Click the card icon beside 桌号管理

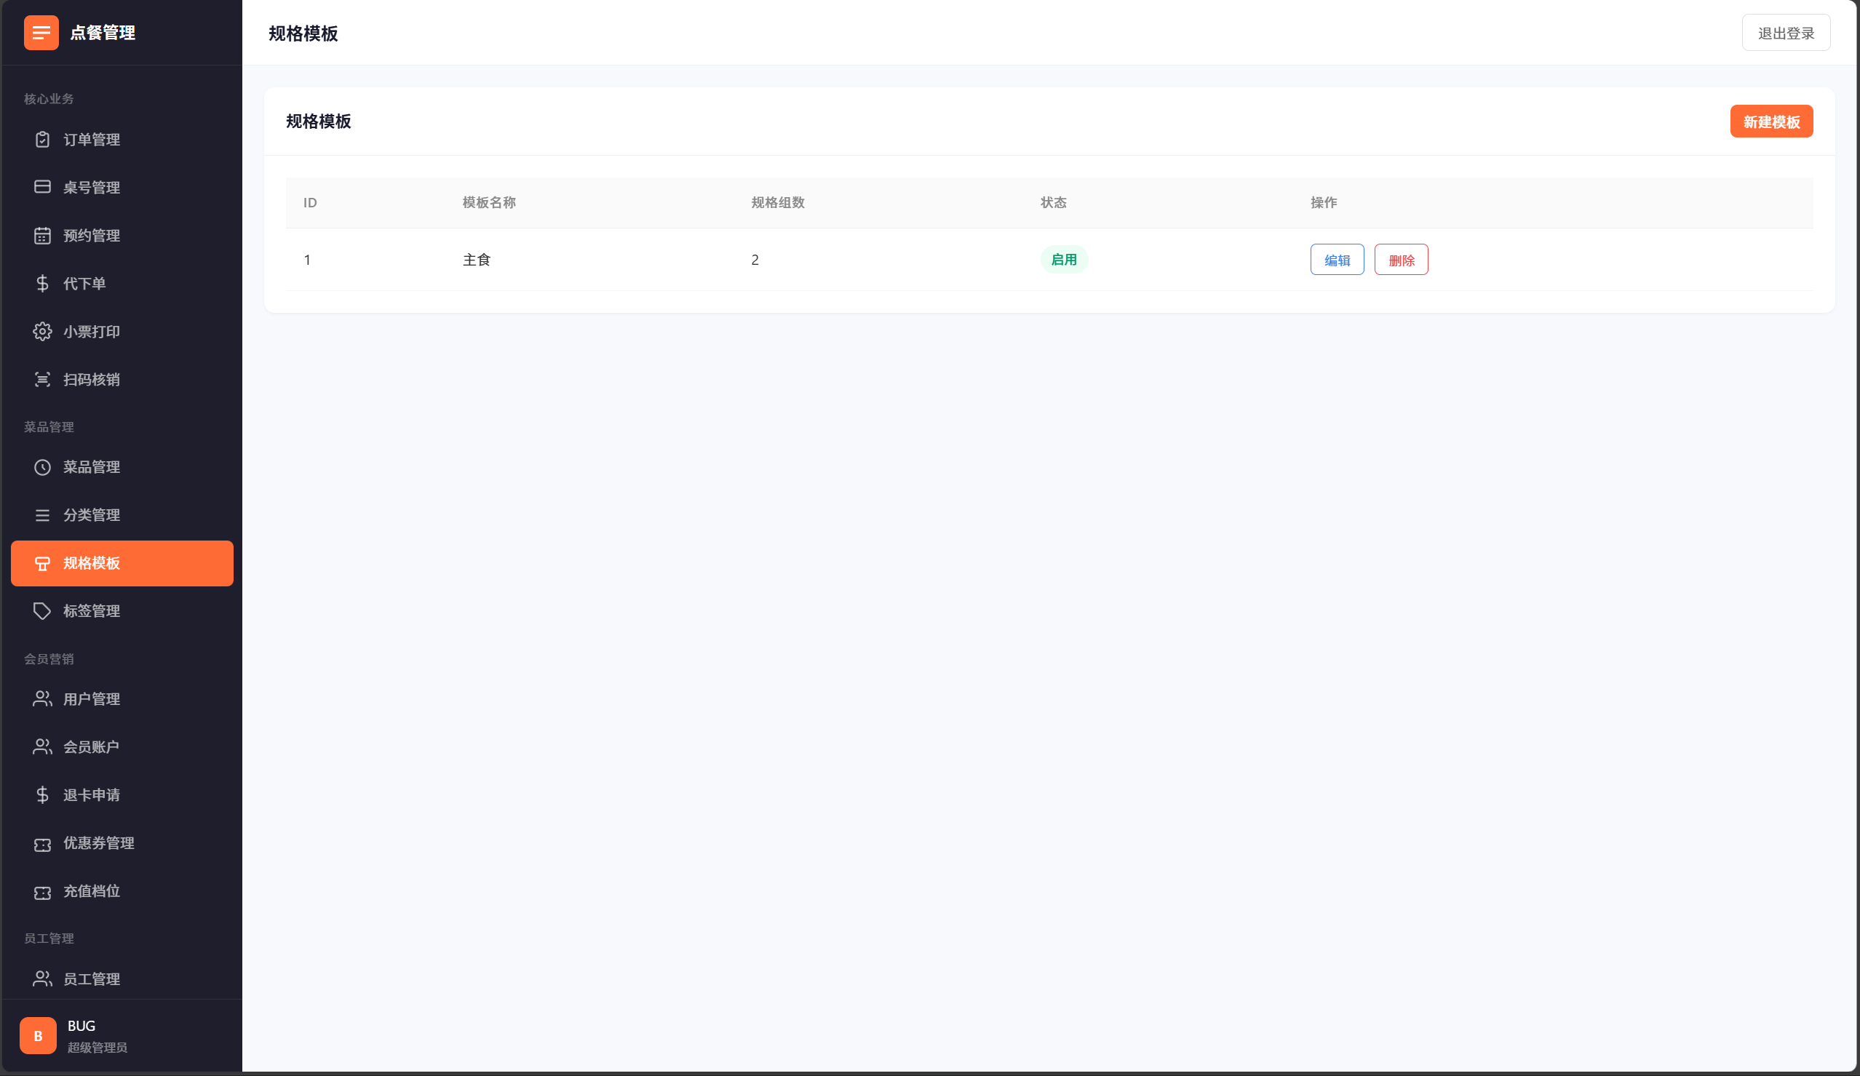[42, 188]
